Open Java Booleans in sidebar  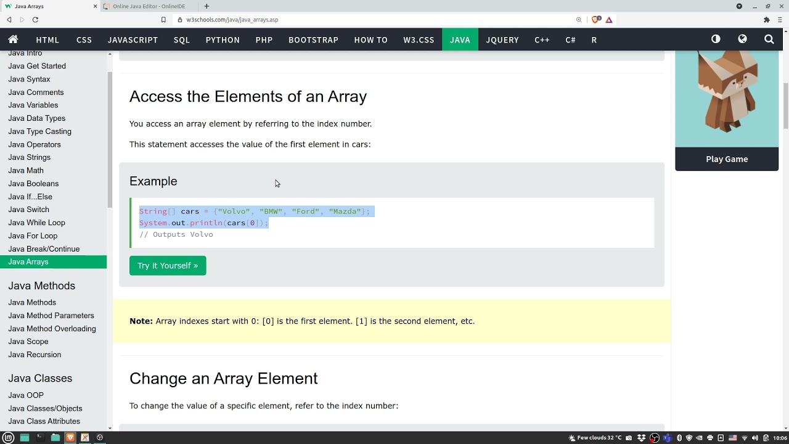click(x=33, y=184)
